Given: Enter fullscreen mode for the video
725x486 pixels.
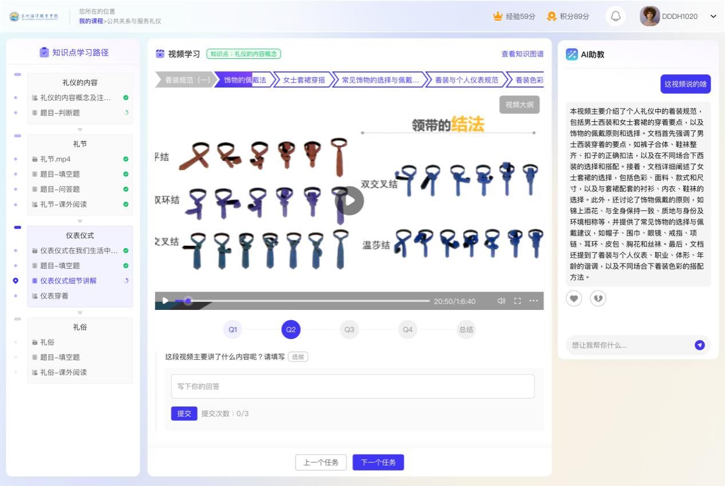Looking at the screenshot, I should 518,301.
